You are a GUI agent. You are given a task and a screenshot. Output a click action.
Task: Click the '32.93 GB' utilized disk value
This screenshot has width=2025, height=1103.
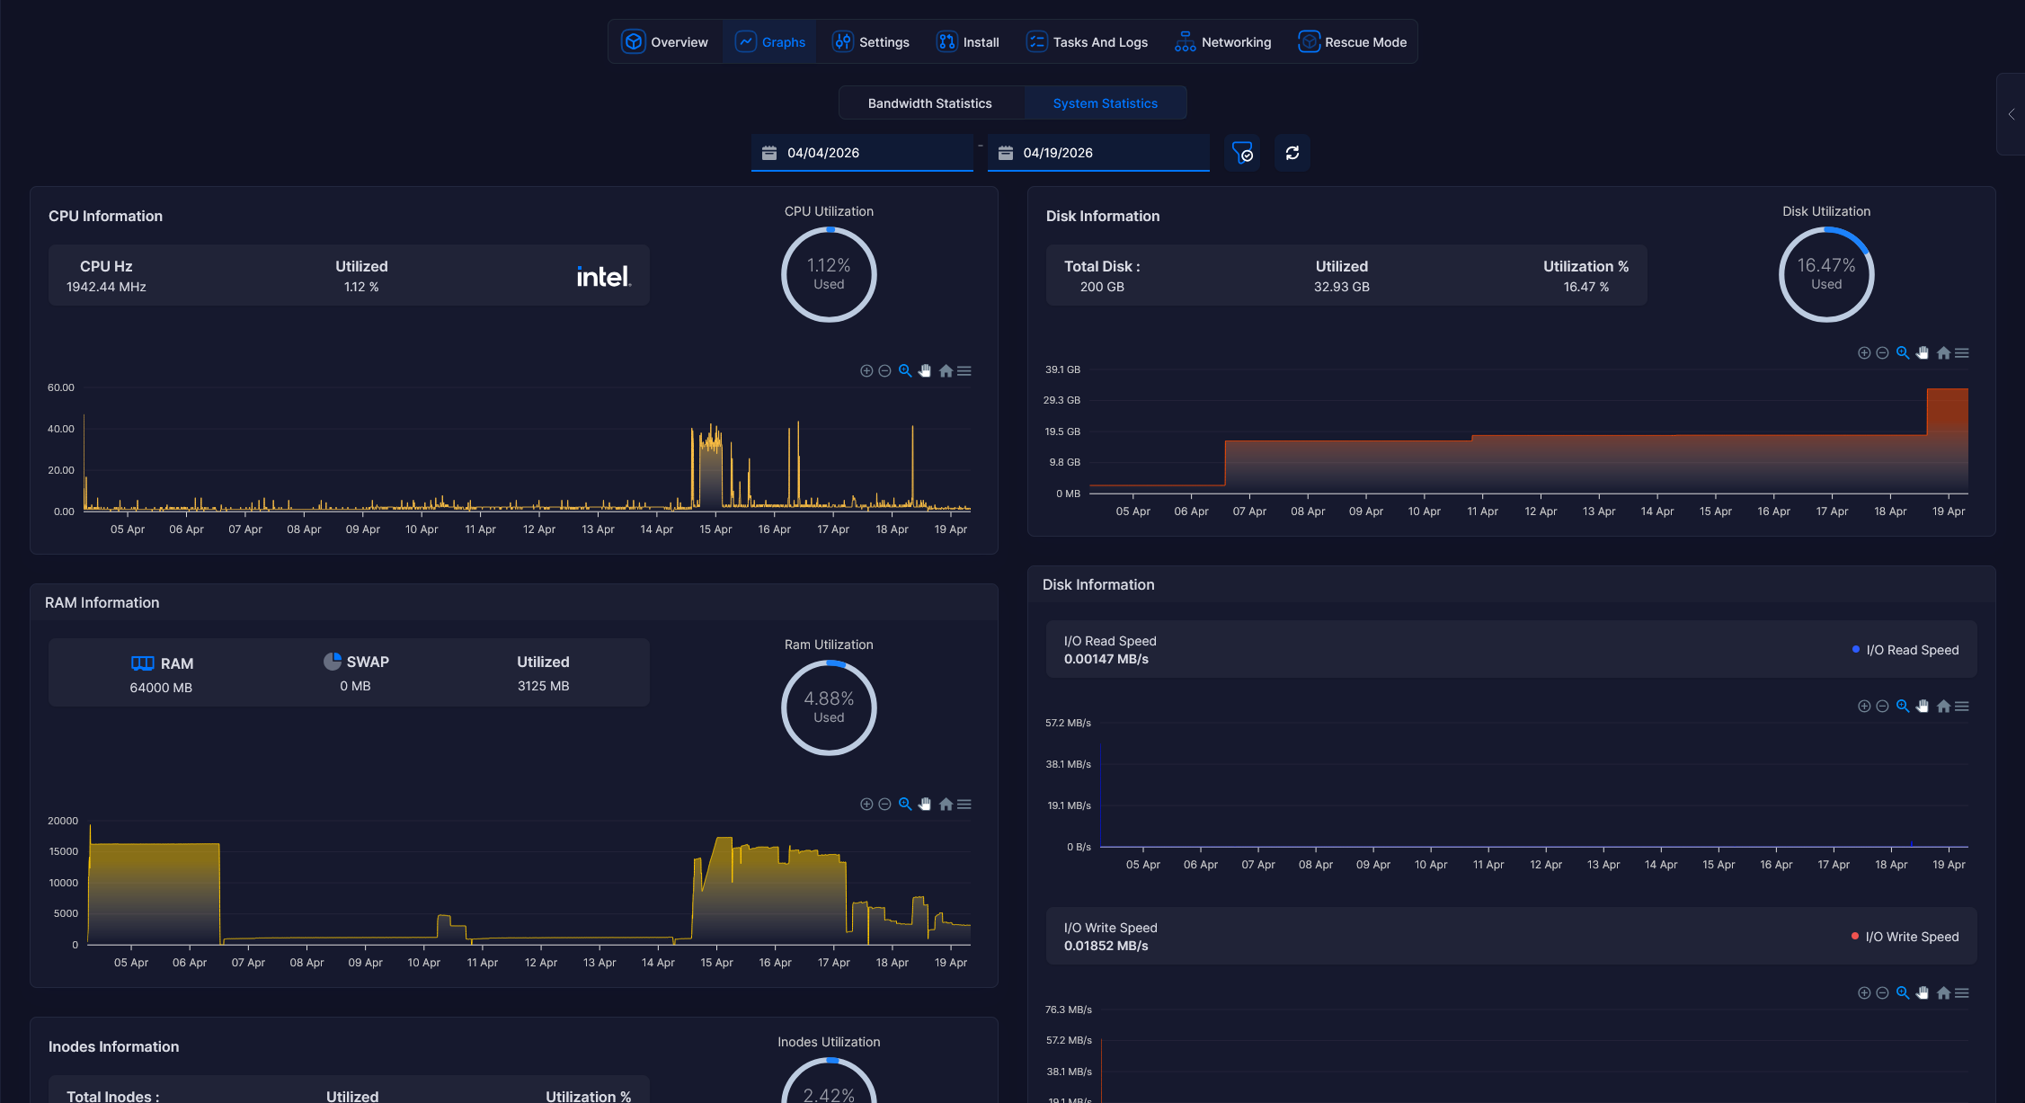(1342, 287)
